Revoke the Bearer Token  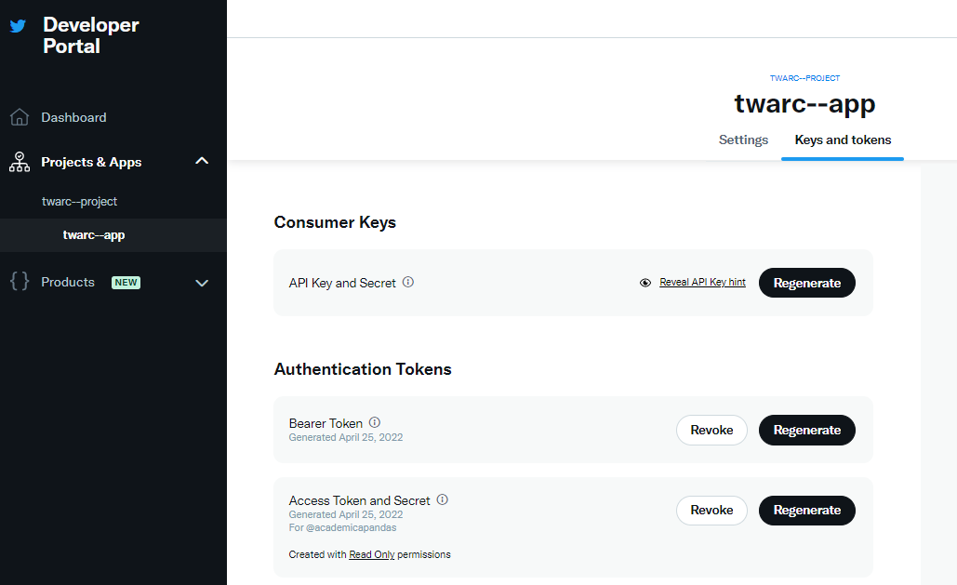[711, 430]
